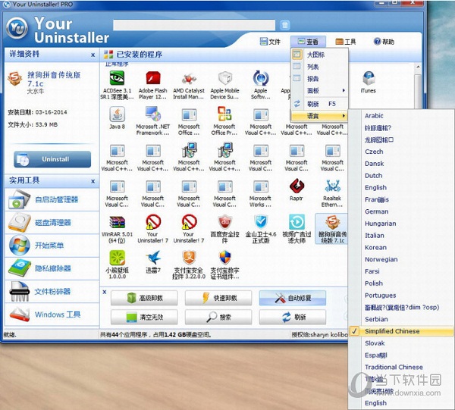This screenshot has height=410, width=455.
Task: Click 清空无效 empty gone button
Action: [x=144, y=318]
